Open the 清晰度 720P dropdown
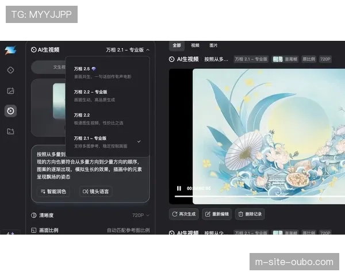The height and width of the screenshot is (276, 345). [x=141, y=215]
